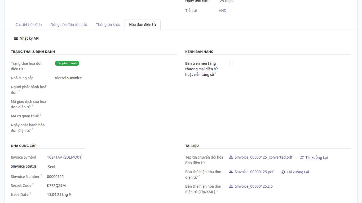Viewport: 362px width, 203px height.
Task: Click help icon beside Zip/XML label
Action: click(x=217, y=191)
